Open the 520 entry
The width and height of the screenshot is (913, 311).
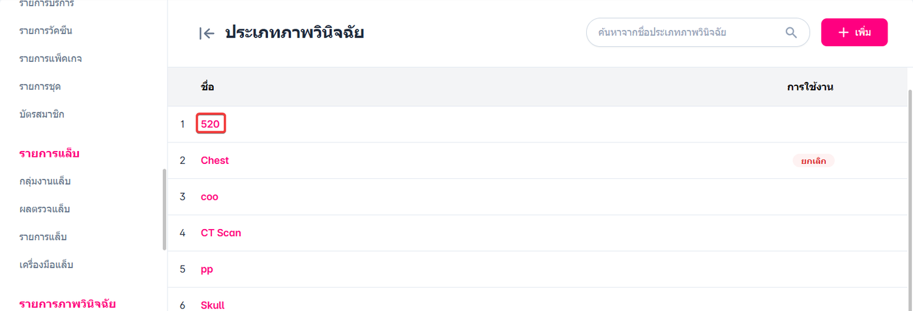tap(211, 124)
